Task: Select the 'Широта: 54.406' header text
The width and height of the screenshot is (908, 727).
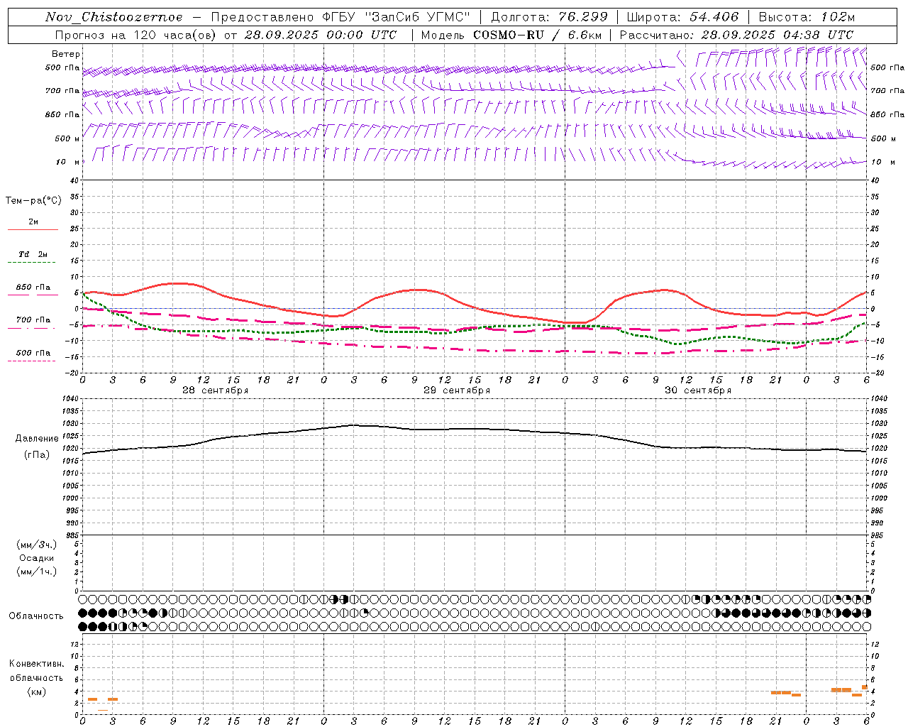Action: 682,17
